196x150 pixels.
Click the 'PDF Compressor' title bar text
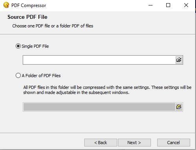coord(29,5)
